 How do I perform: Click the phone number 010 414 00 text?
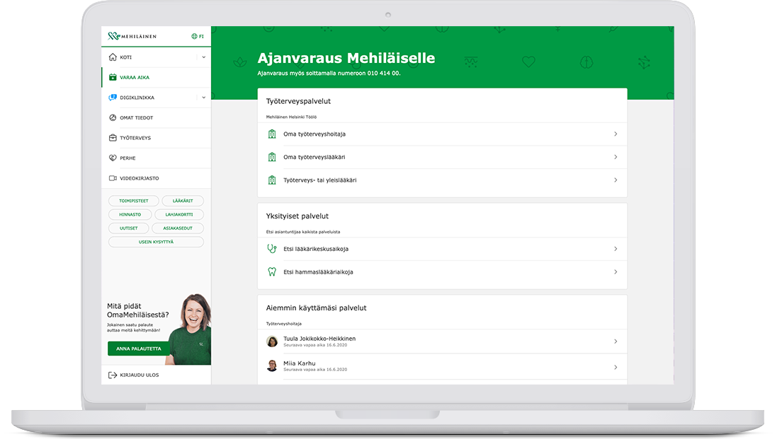(x=382, y=74)
